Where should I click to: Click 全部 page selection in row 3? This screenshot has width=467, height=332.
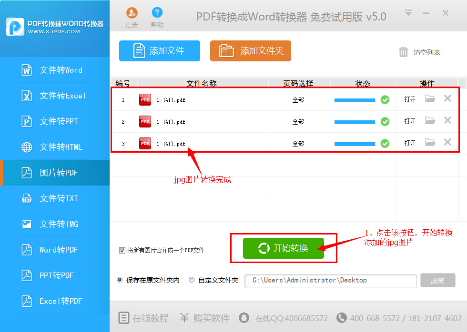point(298,144)
